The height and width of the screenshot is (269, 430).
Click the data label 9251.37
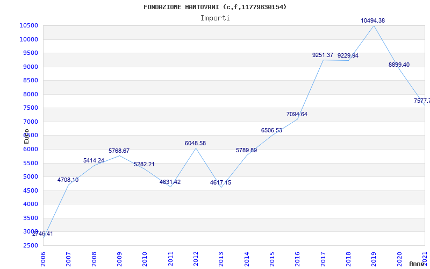(323, 55)
